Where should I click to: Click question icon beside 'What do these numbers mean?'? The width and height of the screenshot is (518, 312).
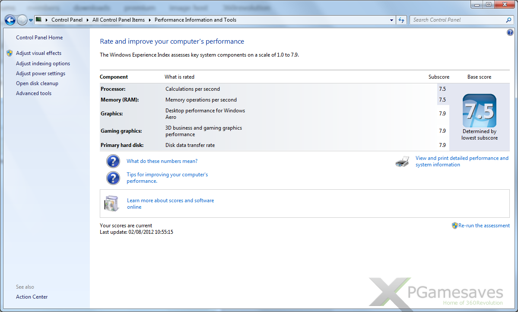pyautogui.click(x=113, y=161)
